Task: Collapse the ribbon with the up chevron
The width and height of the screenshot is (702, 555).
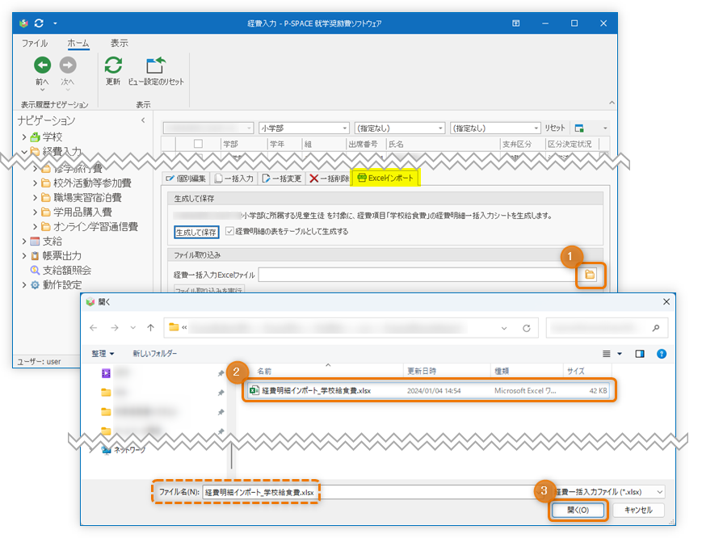Action: [612, 103]
